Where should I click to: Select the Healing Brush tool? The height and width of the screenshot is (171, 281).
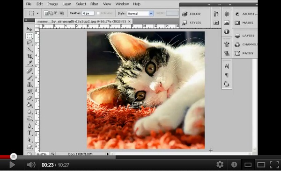(30, 71)
